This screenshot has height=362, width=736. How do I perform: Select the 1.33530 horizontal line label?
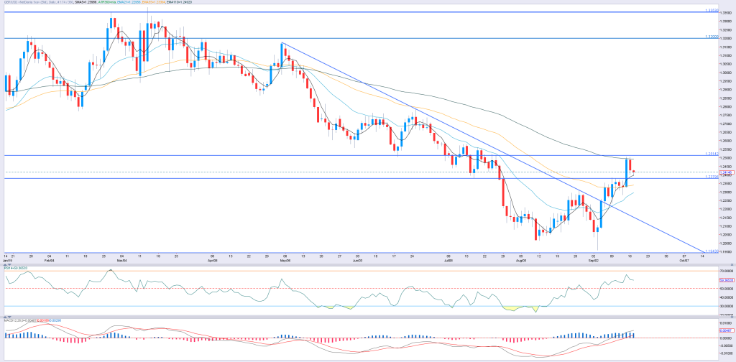(x=712, y=10)
